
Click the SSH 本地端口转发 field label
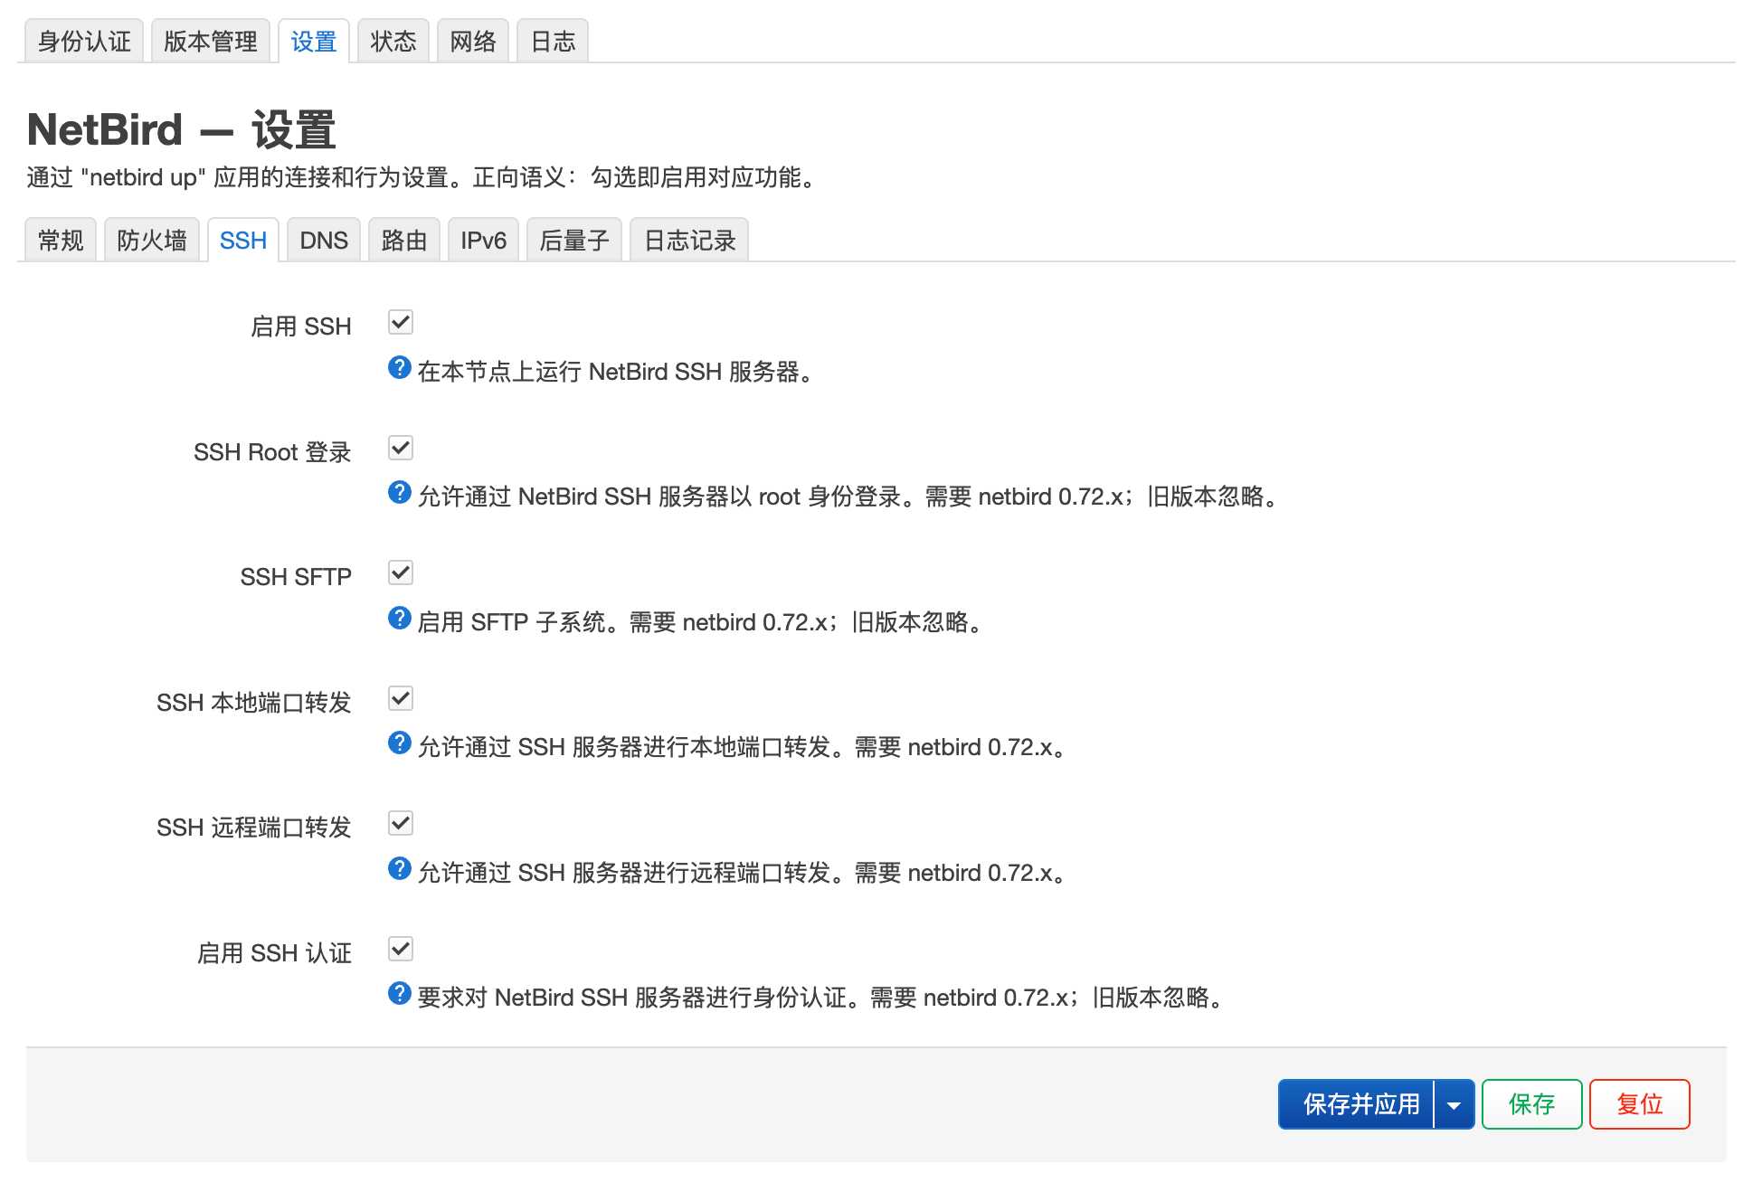[x=254, y=703]
